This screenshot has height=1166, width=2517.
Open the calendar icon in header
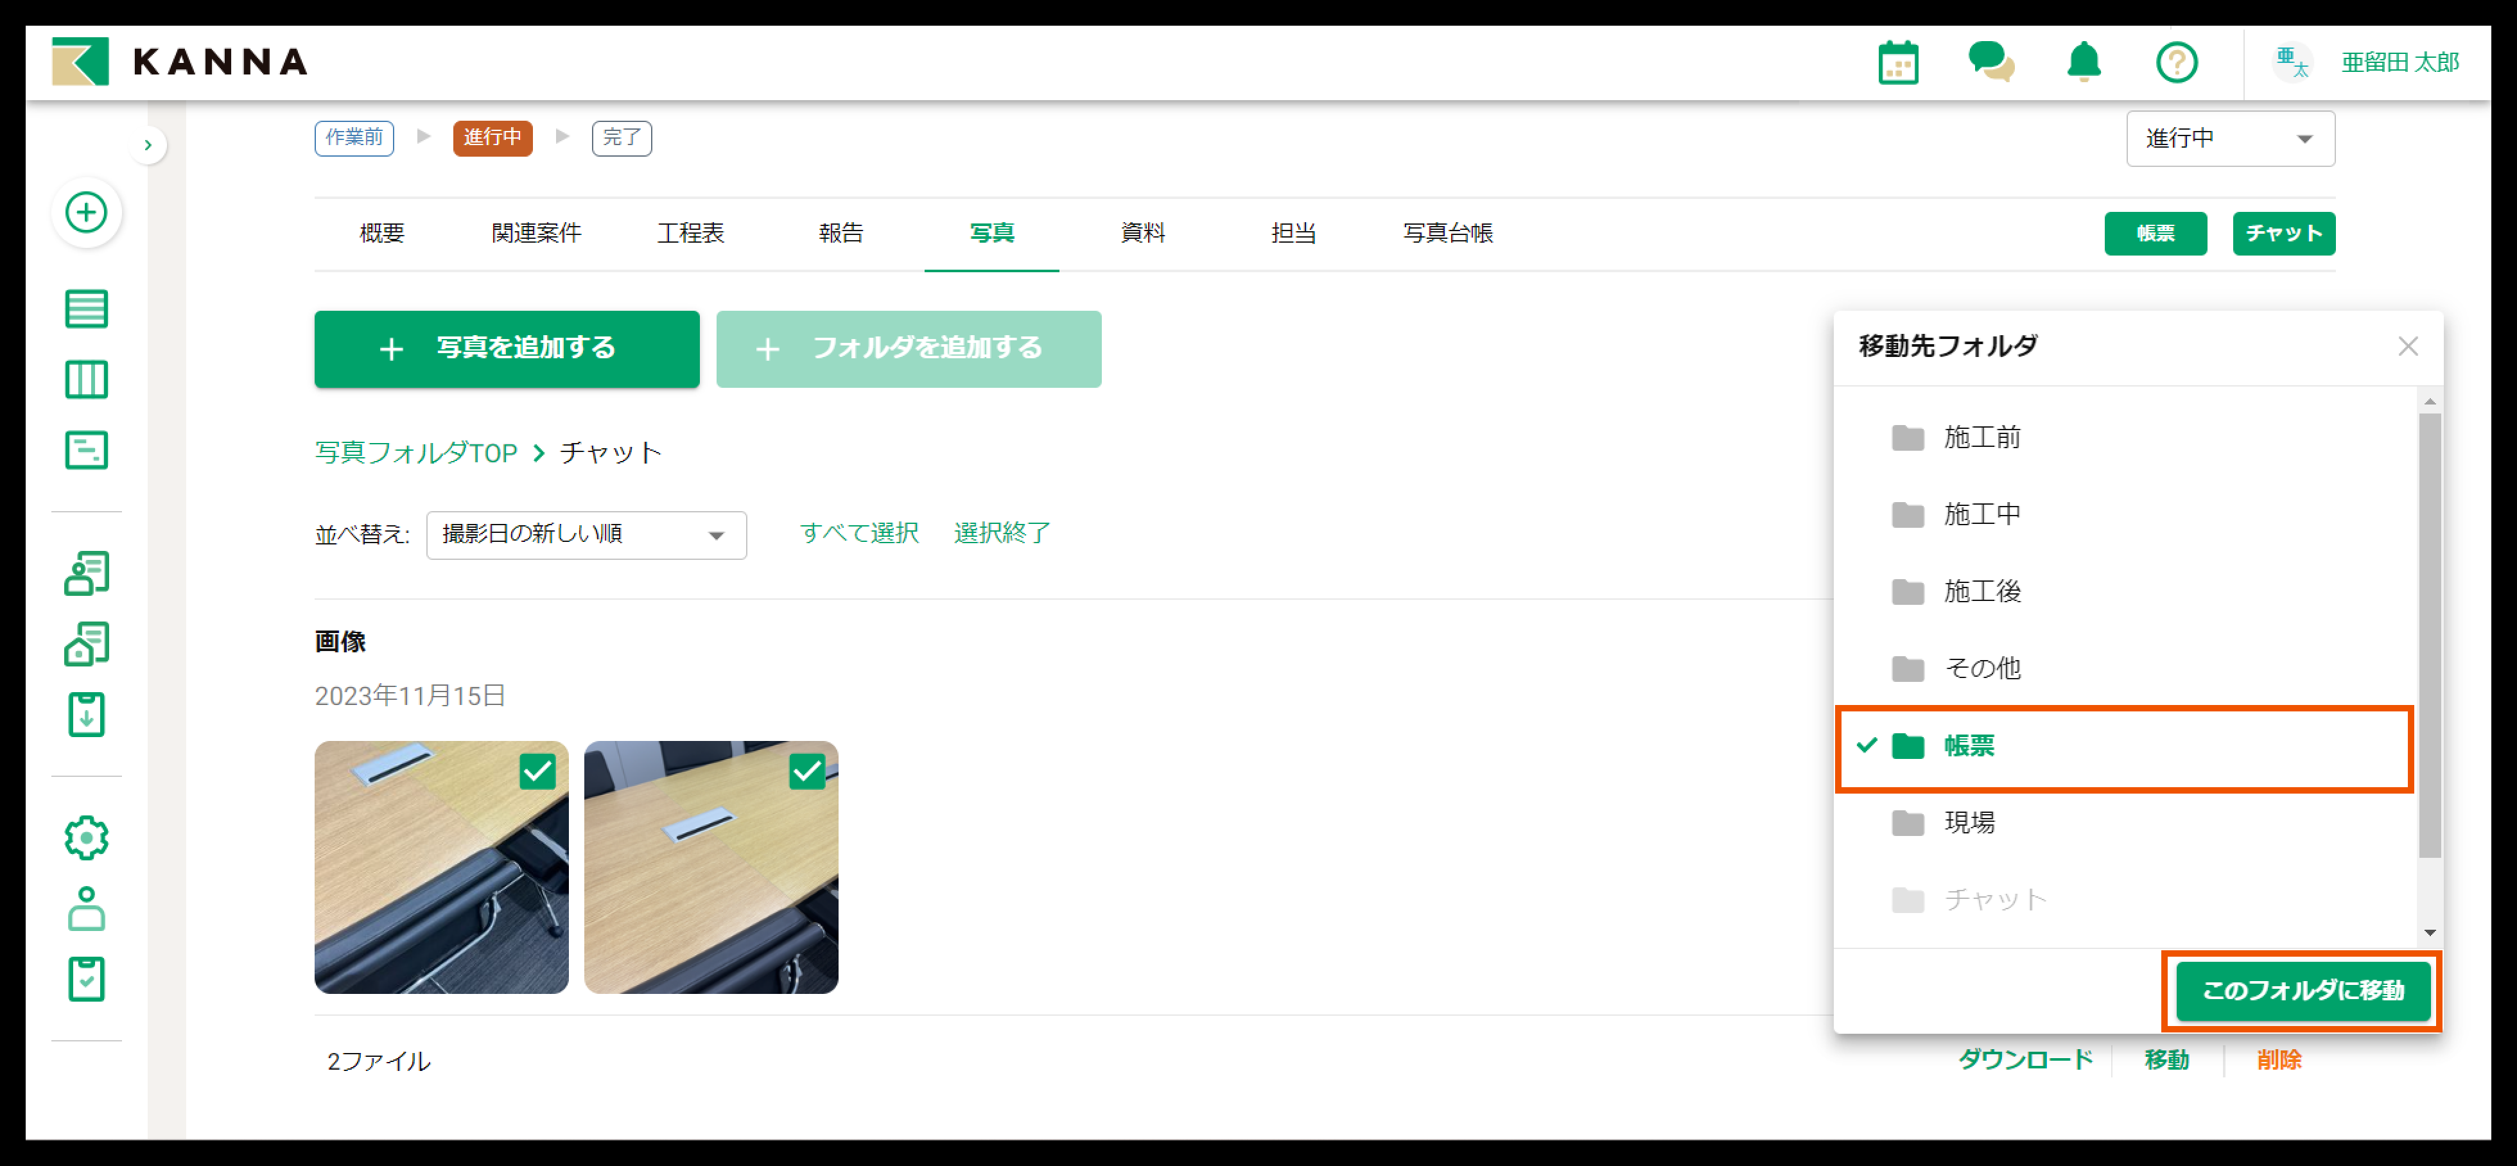[x=1897, y=62]
